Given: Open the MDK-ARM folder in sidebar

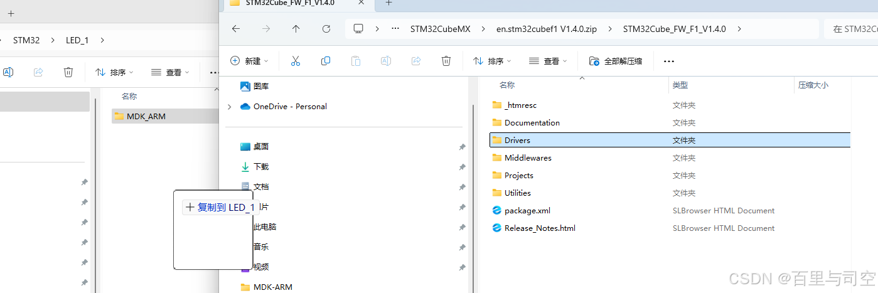Looking at the screenshot, I should (266, 287).
